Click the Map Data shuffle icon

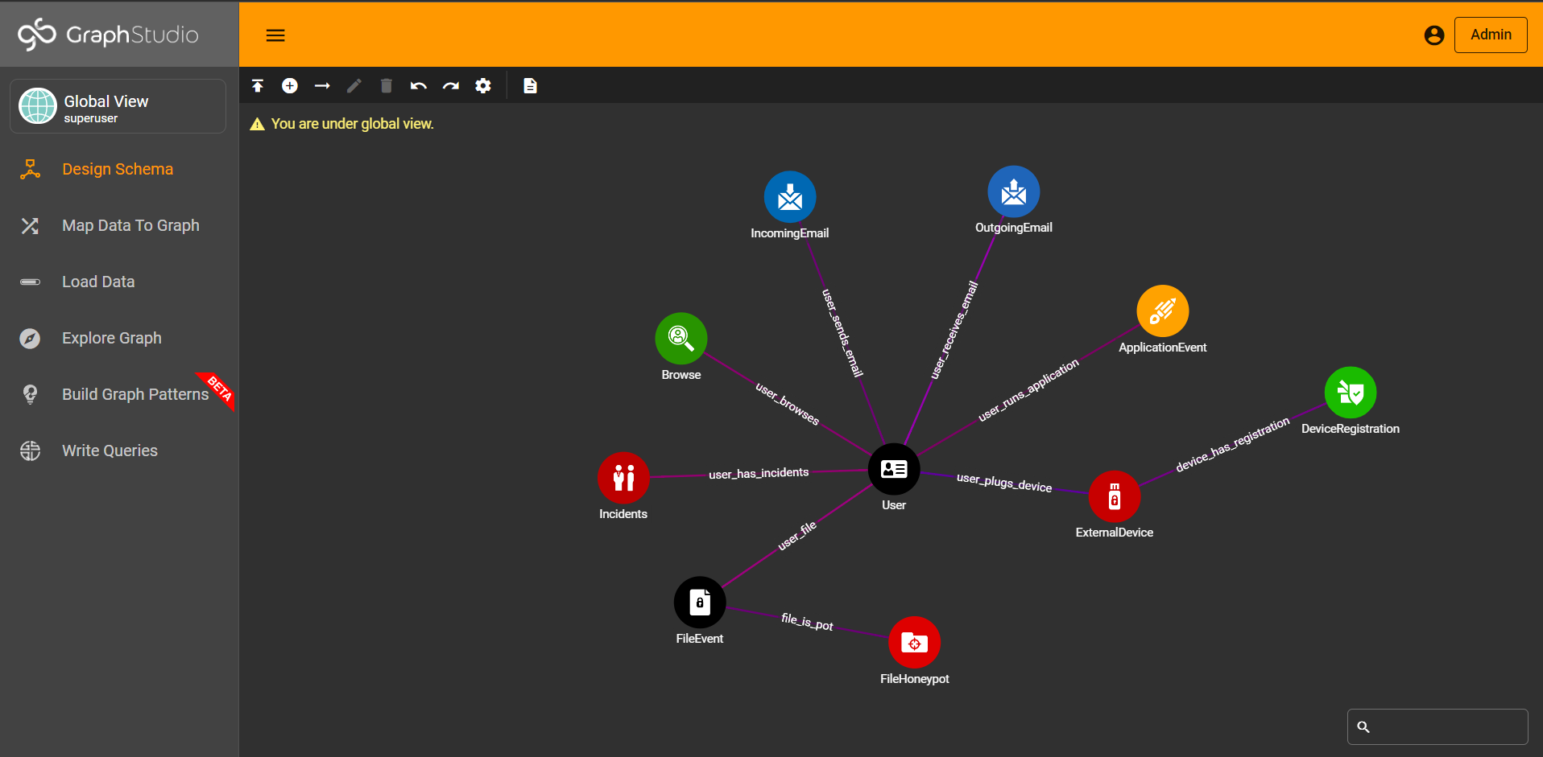click(x=30, y=225)
